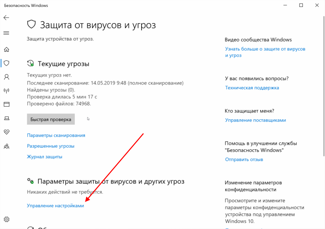Open Узнать больше о защите от вирусов link
Image resolution: width=325 pixels, height=229 pixels.
(x=265, y=52)
